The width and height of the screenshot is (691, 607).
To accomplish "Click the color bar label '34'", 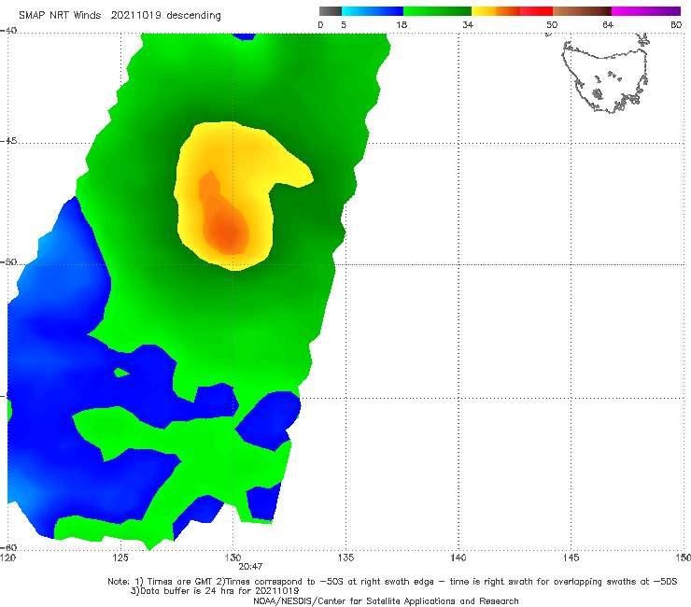I will point(468,24).
